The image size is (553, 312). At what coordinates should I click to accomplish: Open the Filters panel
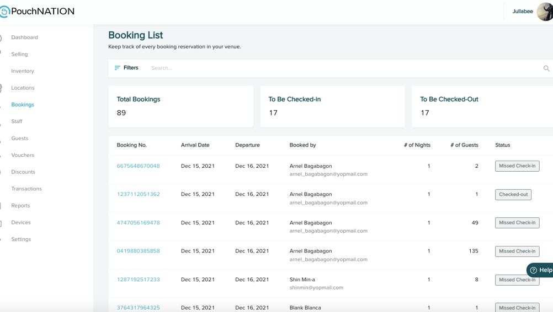pyautogui.click(x=126, y=68)
